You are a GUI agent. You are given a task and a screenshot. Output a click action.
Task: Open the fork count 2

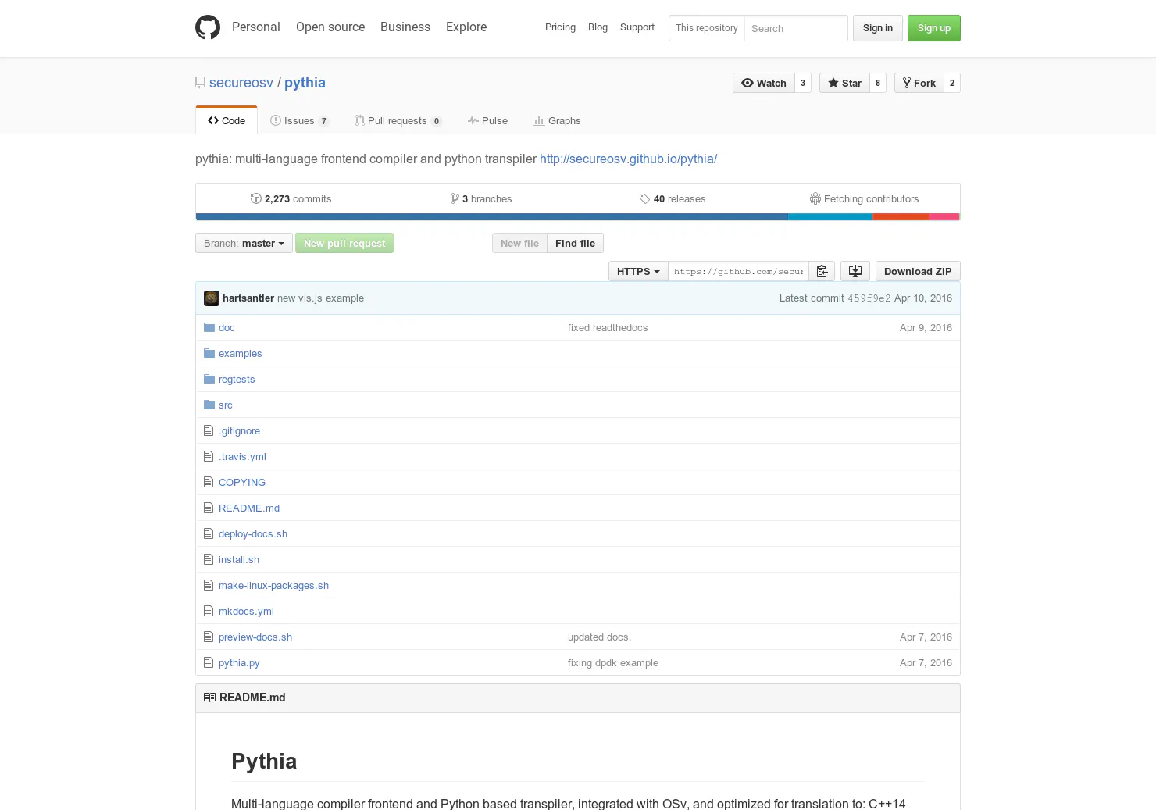952,83
